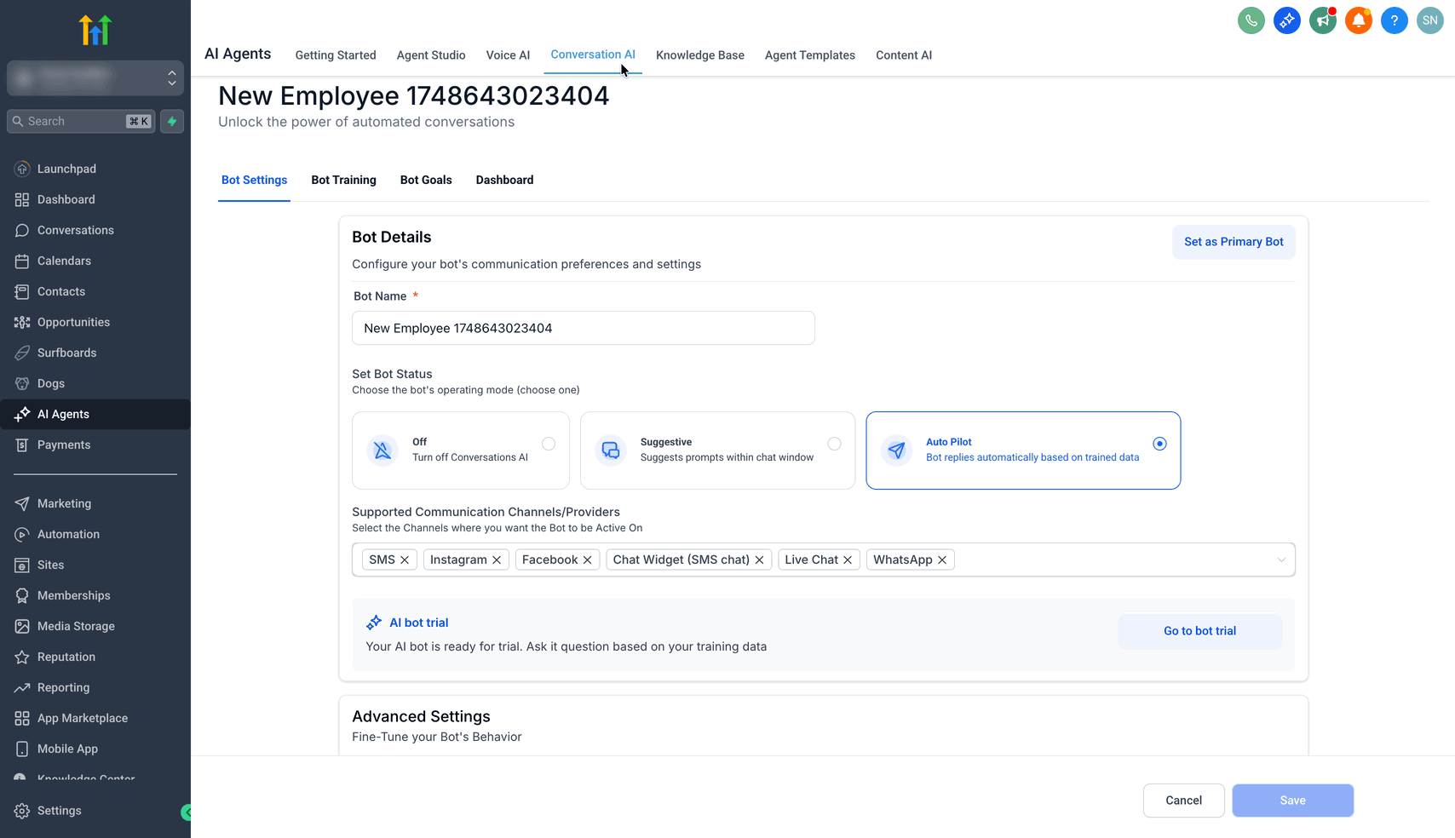Remove the Chat Widget (SMS chat) tag
This screenshot has height=838, width=1455.
pyautogui.click(x=759, y=560)
